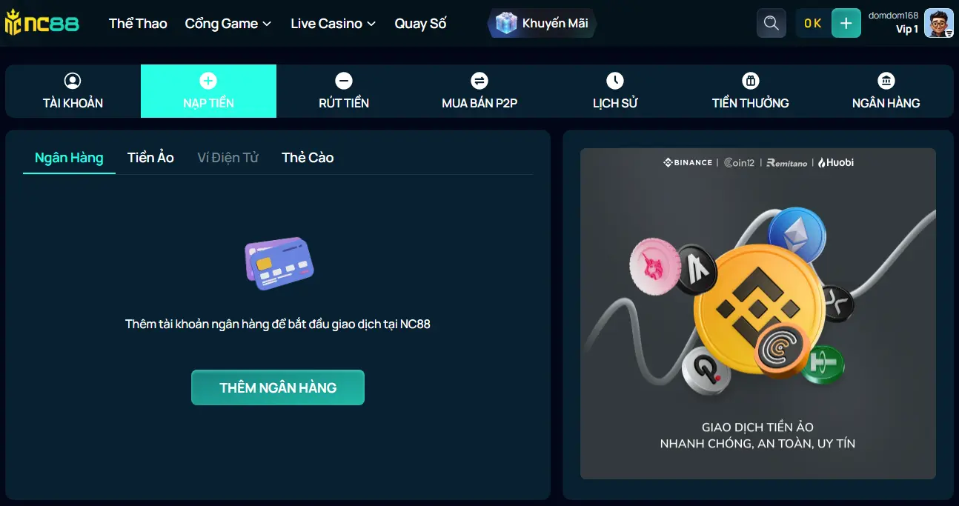Click the Khuyến Mãi gift box icon

(x=505, y=23)
